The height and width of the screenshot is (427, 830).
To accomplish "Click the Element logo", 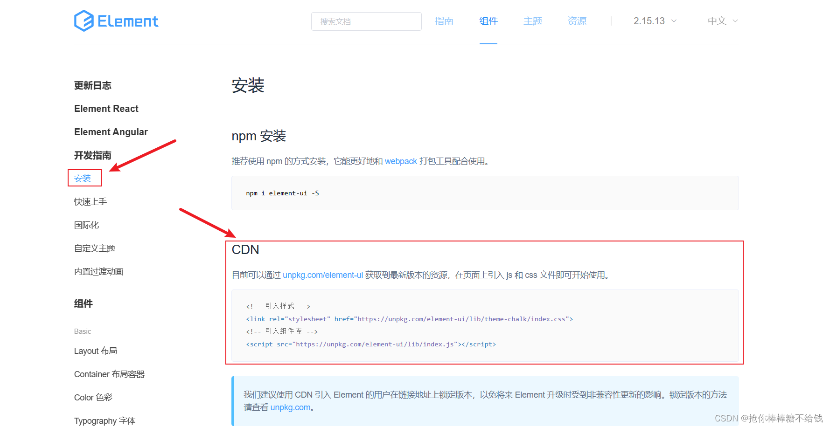I will [116, 21].
